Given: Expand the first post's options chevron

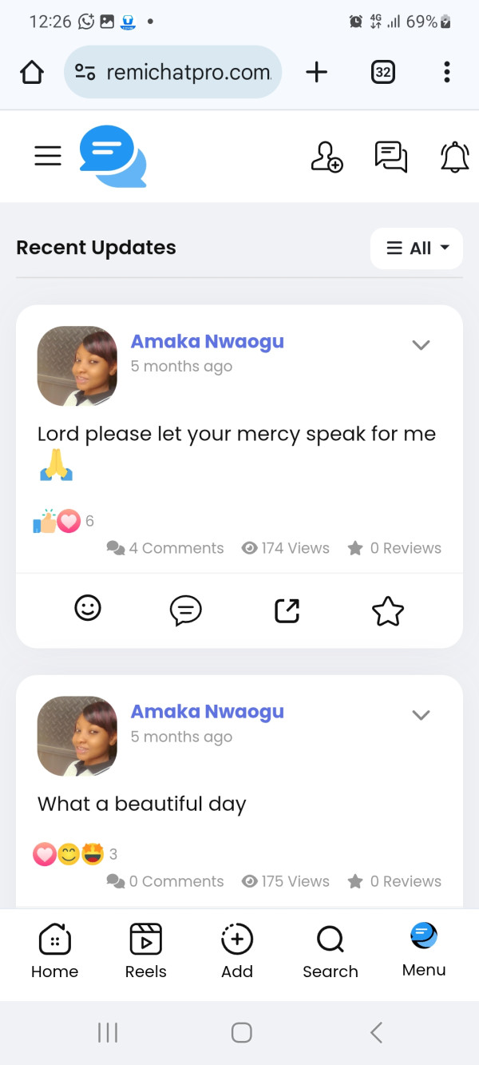Looking at the screenshot, I should (x=421, y=345).
